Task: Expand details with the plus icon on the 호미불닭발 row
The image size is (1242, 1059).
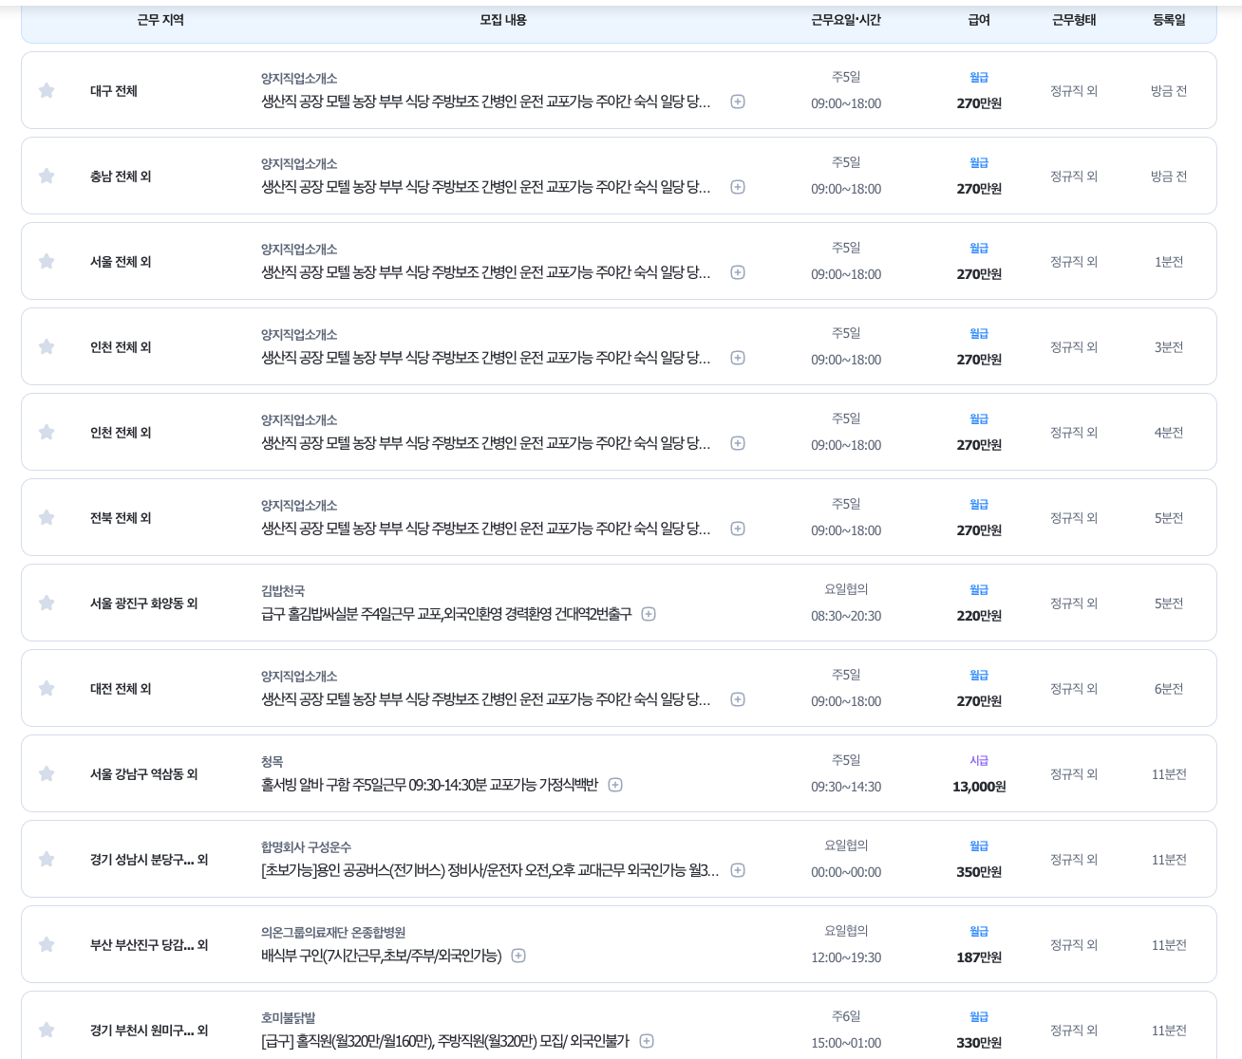Action: pyautogui.click(x=646, y=1041)
